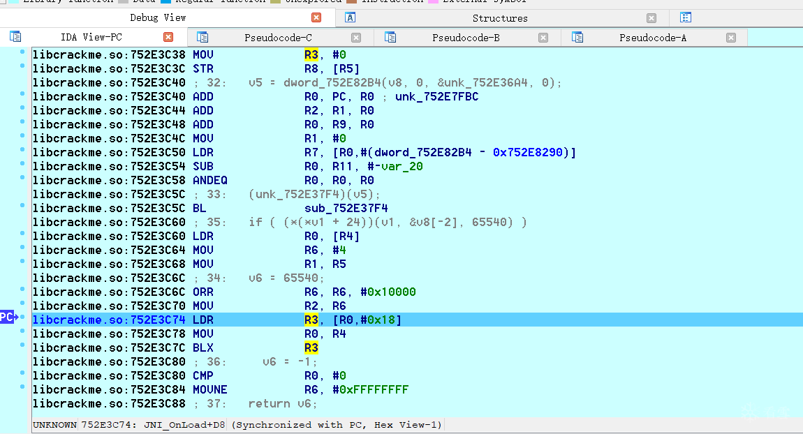Screen dimensions: 803x434
Task: Click the tab icon right of Structures
Action: (x=686, y=18)
